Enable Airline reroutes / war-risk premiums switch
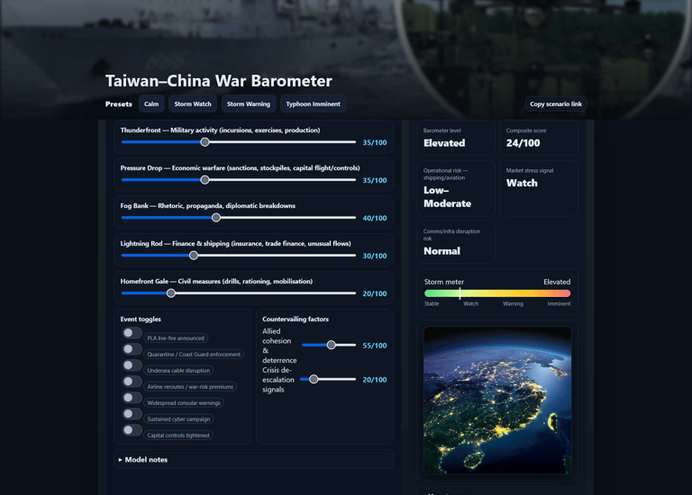This screenshot has width=692, height=495. point(132,382)
